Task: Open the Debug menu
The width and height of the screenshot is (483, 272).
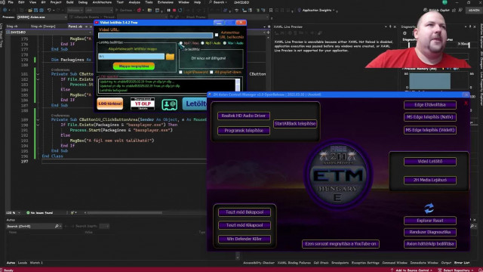Action: pyautogui.click(x=82, y=2)
